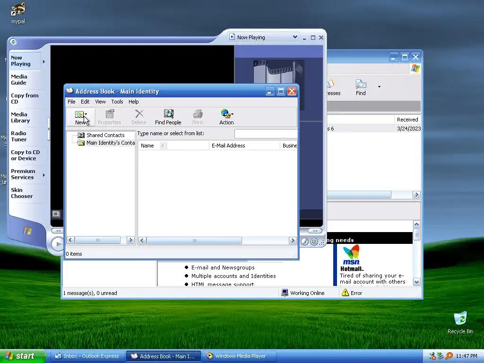Open the New button dropdown arrow
Viewport: 484px width, 363px height.
(x=86, y=114)
